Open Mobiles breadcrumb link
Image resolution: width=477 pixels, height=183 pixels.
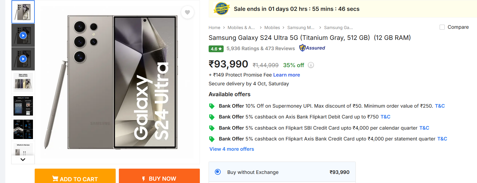tap(272, 28)
